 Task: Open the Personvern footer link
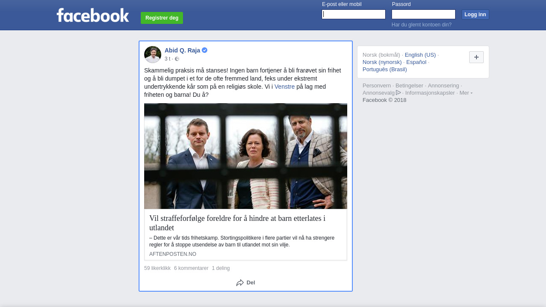pos(377,85)
